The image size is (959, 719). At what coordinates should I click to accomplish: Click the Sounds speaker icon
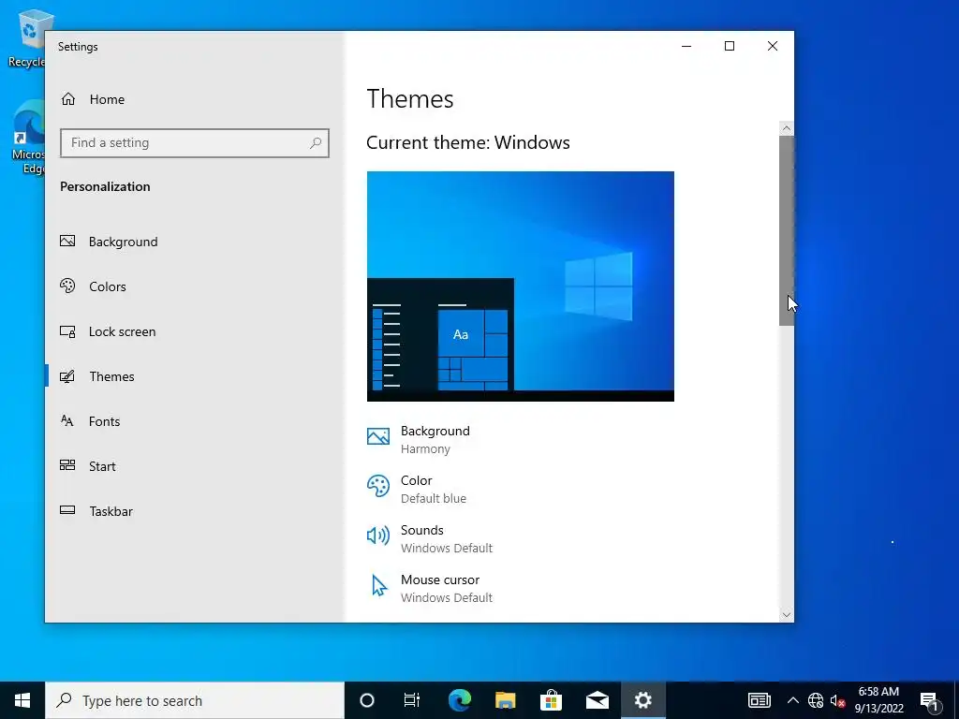click(378, 536)
